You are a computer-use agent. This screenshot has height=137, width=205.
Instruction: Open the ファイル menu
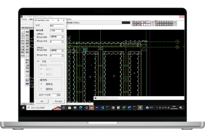coord(24,19)
